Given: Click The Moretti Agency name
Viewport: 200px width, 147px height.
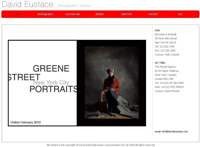Looking at the screenshot, I should tap(166, 67).
